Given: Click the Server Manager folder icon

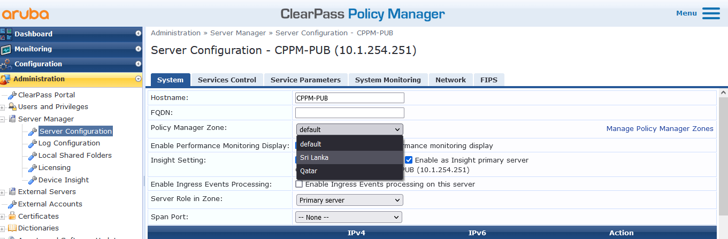Looking at the screenshot, I should coord(12,119).
